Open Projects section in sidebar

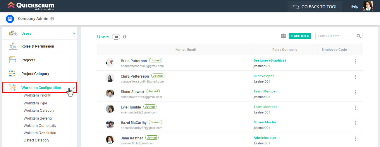tap(28, 60)
